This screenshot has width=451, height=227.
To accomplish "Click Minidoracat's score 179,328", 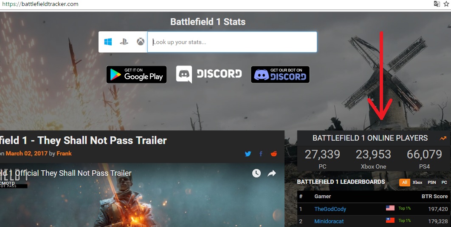I will 438,221.
